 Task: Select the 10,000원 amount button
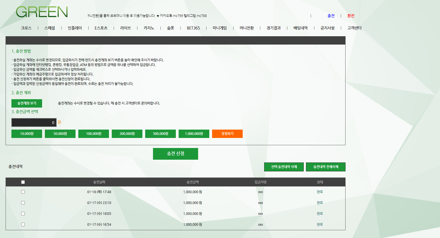click(x=27, y=134)
